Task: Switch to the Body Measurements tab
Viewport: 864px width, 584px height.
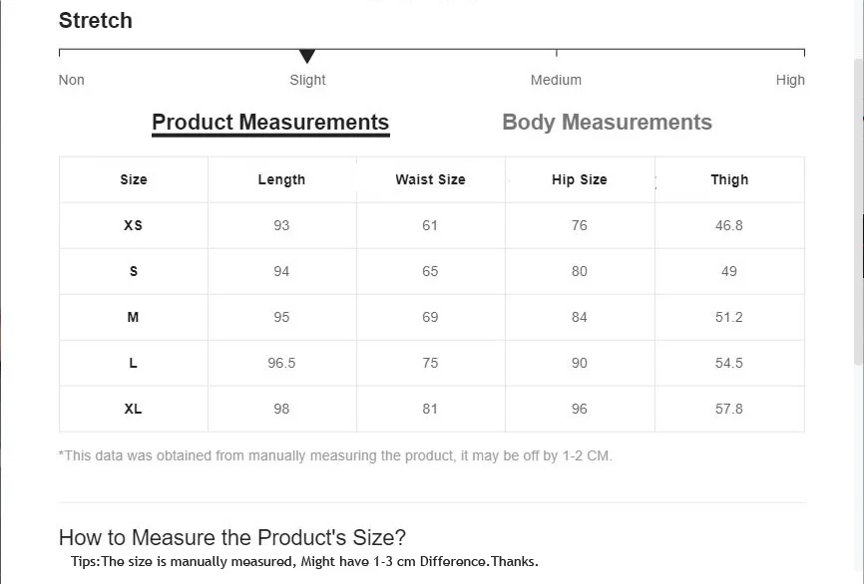Action: 607,123
